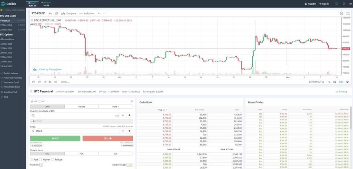Open the Deribit home logo
Image resolution: width=353 pixels, height=169 pixels.
[8, 4]
